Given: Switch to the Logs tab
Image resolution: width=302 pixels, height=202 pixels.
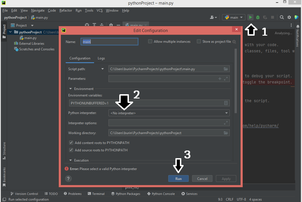Looking at the screenshot, I should (101, 58).
